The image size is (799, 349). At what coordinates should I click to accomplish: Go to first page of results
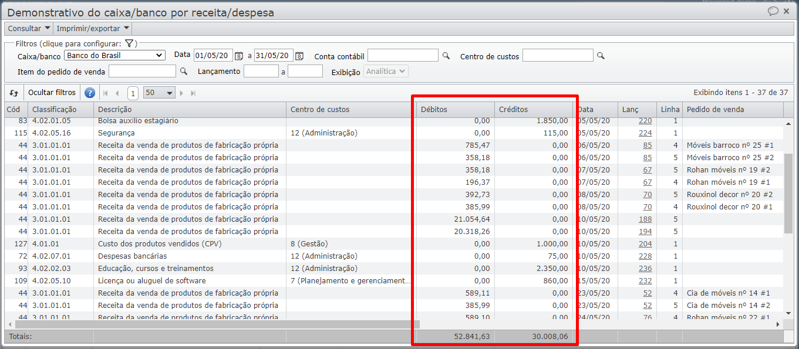(x=106, y=93)
